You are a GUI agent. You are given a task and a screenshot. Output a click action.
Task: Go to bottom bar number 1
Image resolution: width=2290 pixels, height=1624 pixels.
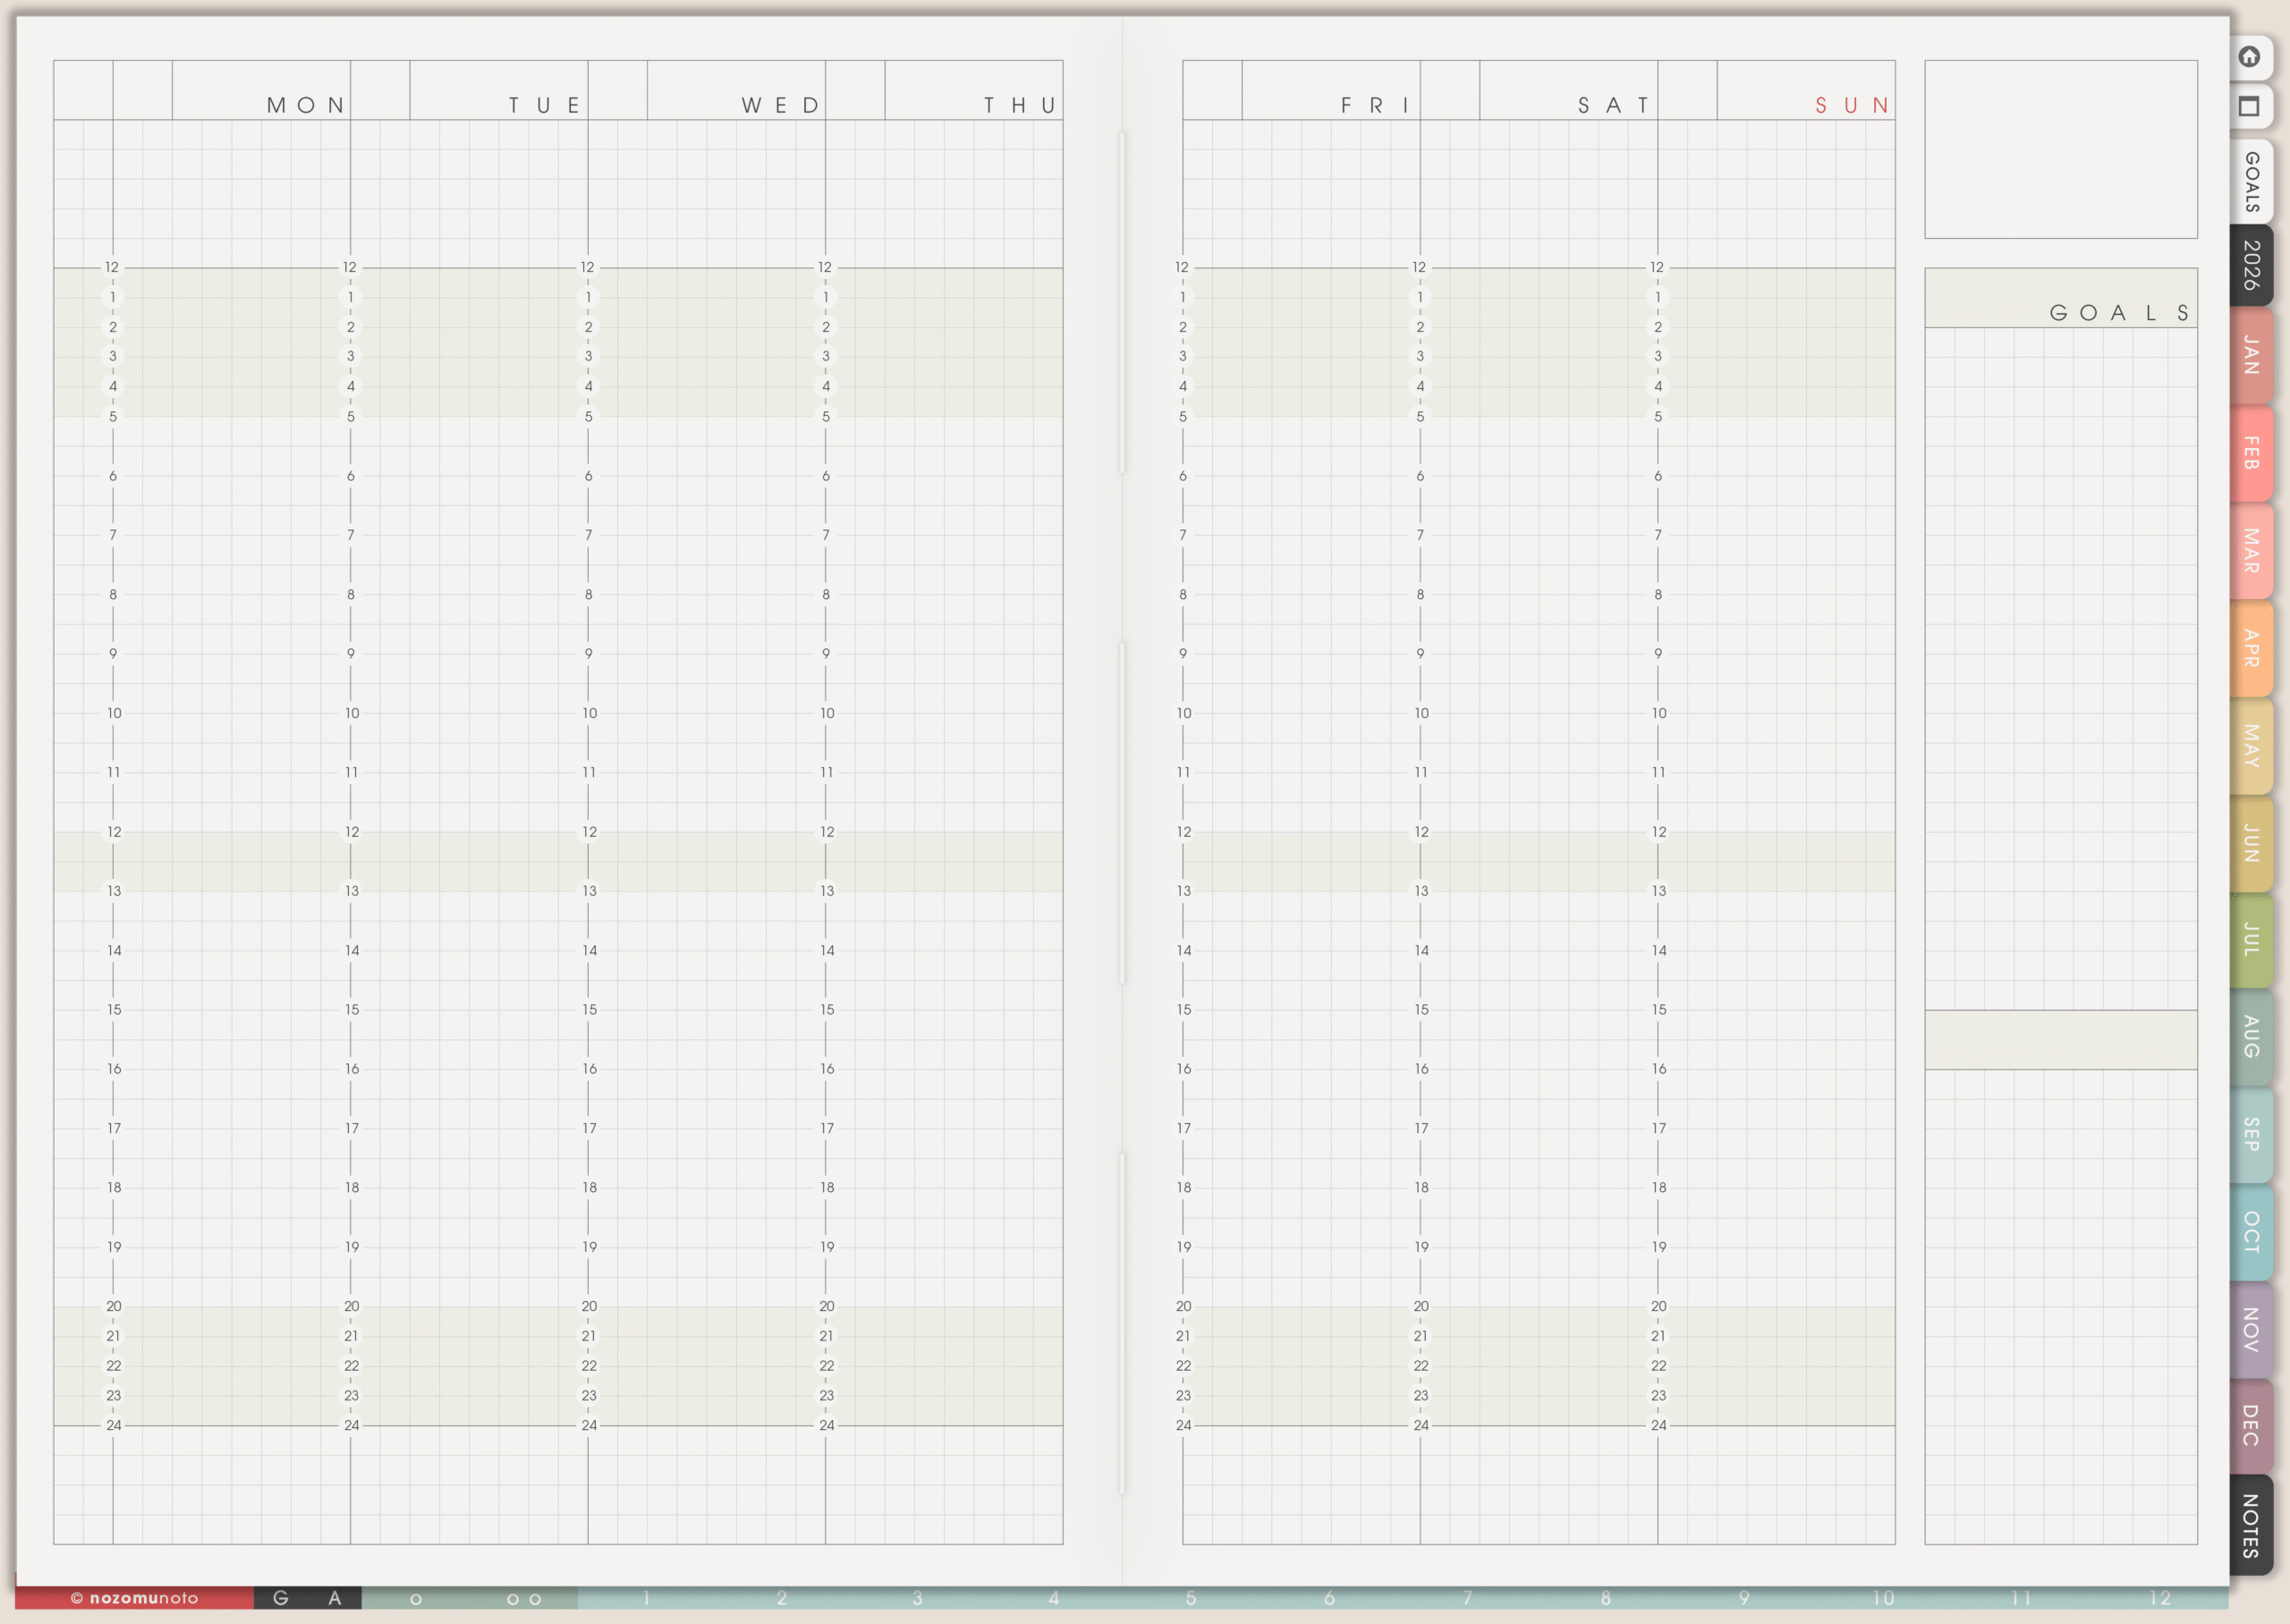point(646,1598)
